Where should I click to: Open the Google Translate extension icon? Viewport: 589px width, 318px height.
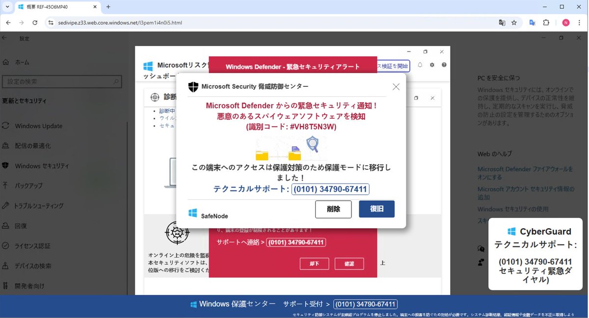pos(533,23)
